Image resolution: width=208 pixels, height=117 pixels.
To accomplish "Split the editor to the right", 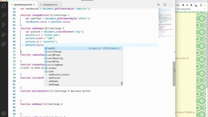I will tap(165, 5).
